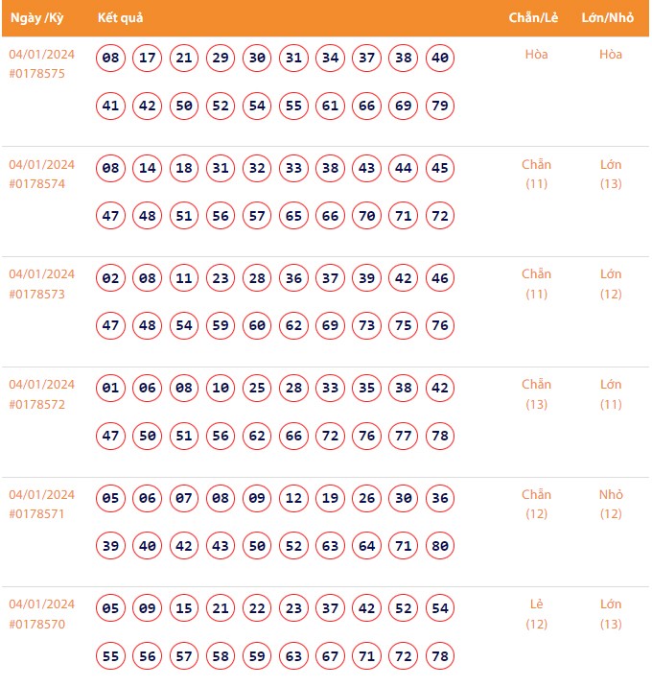The width and height of the screenshot is (652, 687).
Task: Click number ball 17 in draw #0178575
Action: tap(148, 59)
